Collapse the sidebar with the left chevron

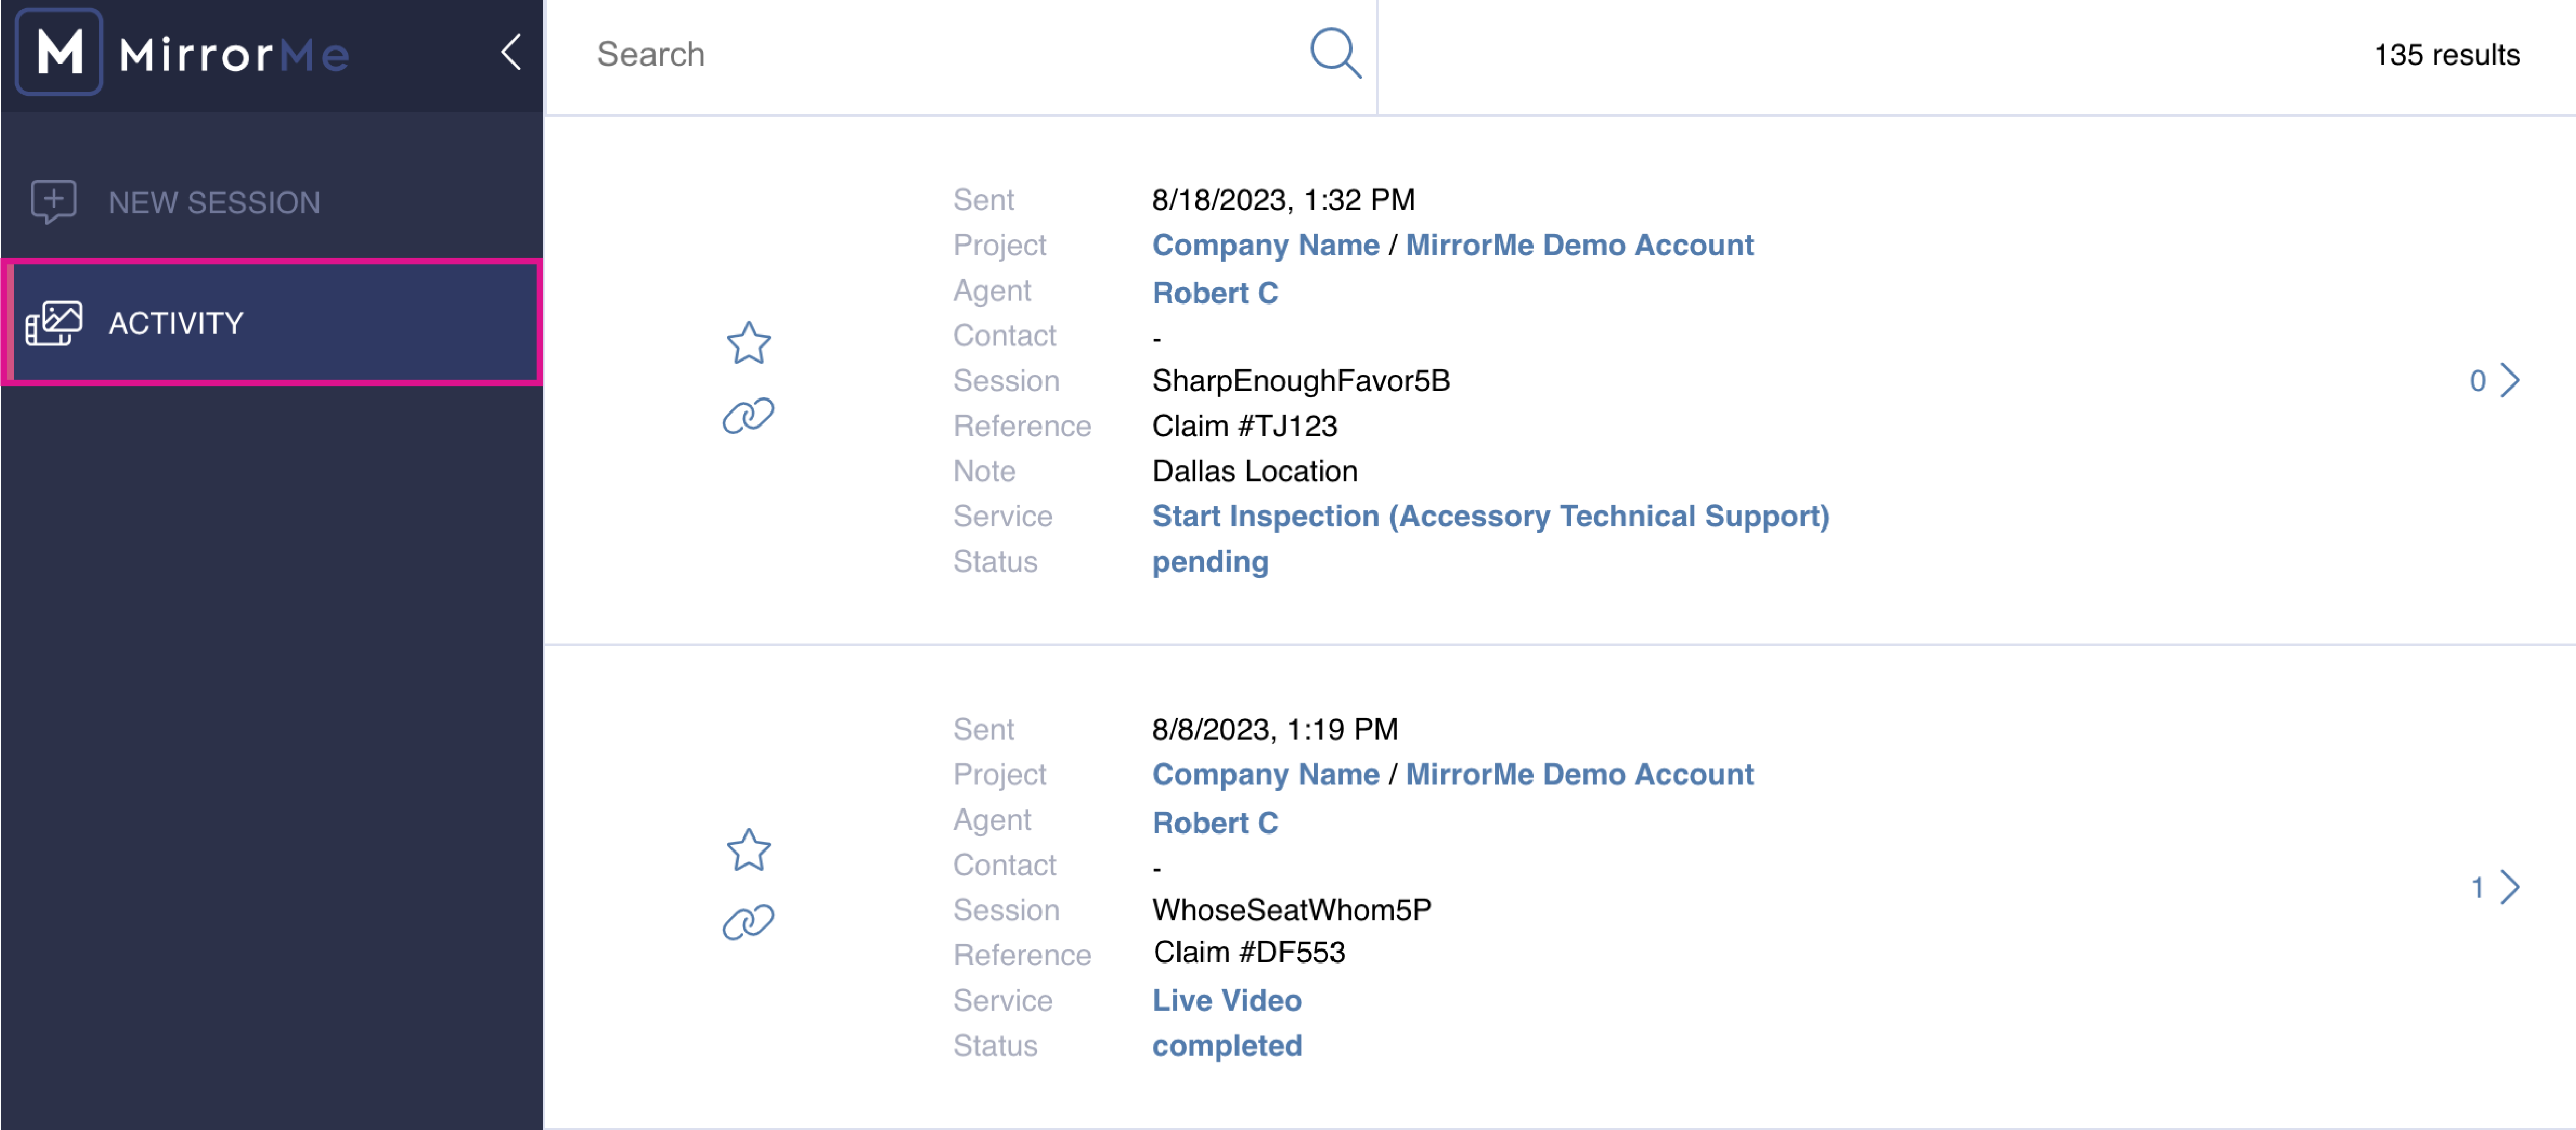(511, 52)
